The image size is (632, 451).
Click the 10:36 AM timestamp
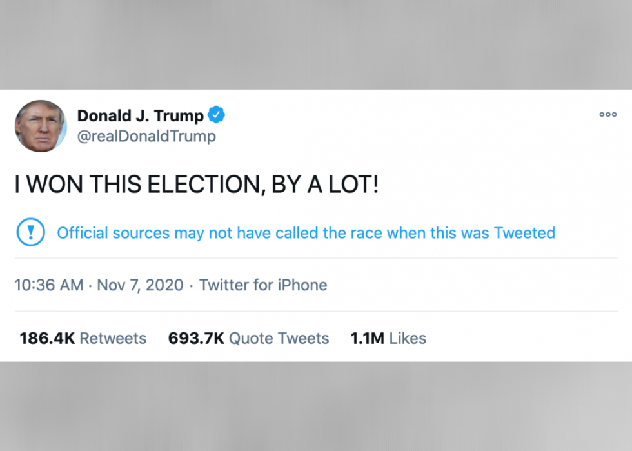49,285
